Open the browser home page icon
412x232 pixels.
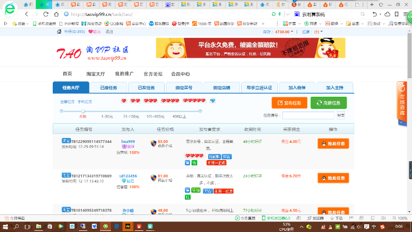click(56, 14)
